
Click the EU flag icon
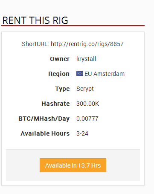pyautogui.click(x=80, y=74)
